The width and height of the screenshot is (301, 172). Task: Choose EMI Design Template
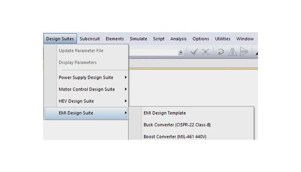click(191, 113)
